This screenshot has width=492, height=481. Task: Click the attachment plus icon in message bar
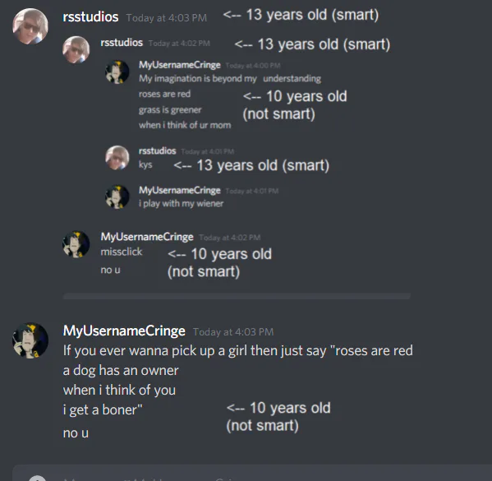(37, 478)
